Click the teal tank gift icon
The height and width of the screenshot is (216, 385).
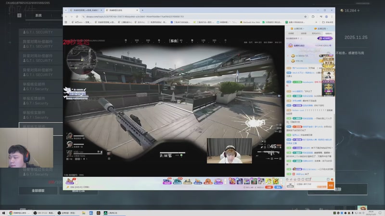click(177, 181)
